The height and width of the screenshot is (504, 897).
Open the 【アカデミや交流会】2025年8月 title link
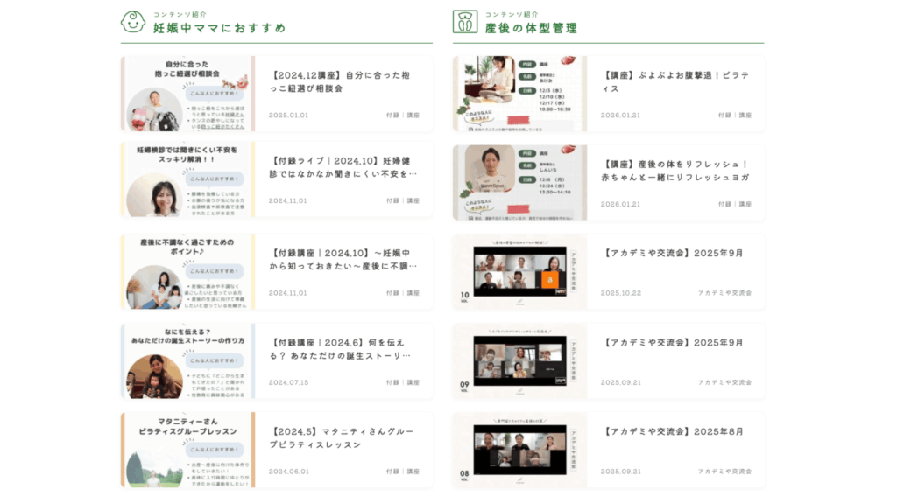point(674,431)
